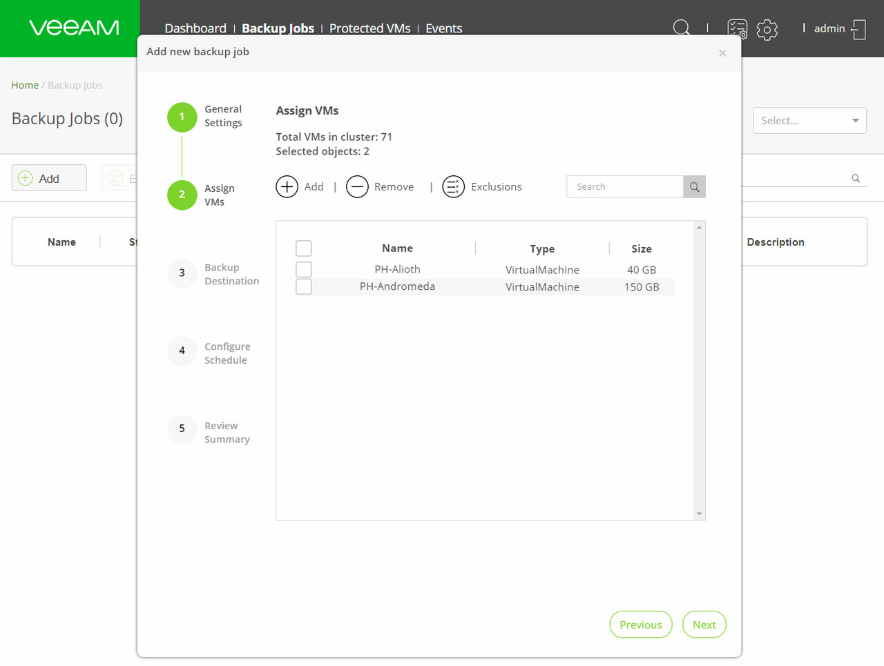Sort by the Size column header
884x666 pixels.
[642, 248]
